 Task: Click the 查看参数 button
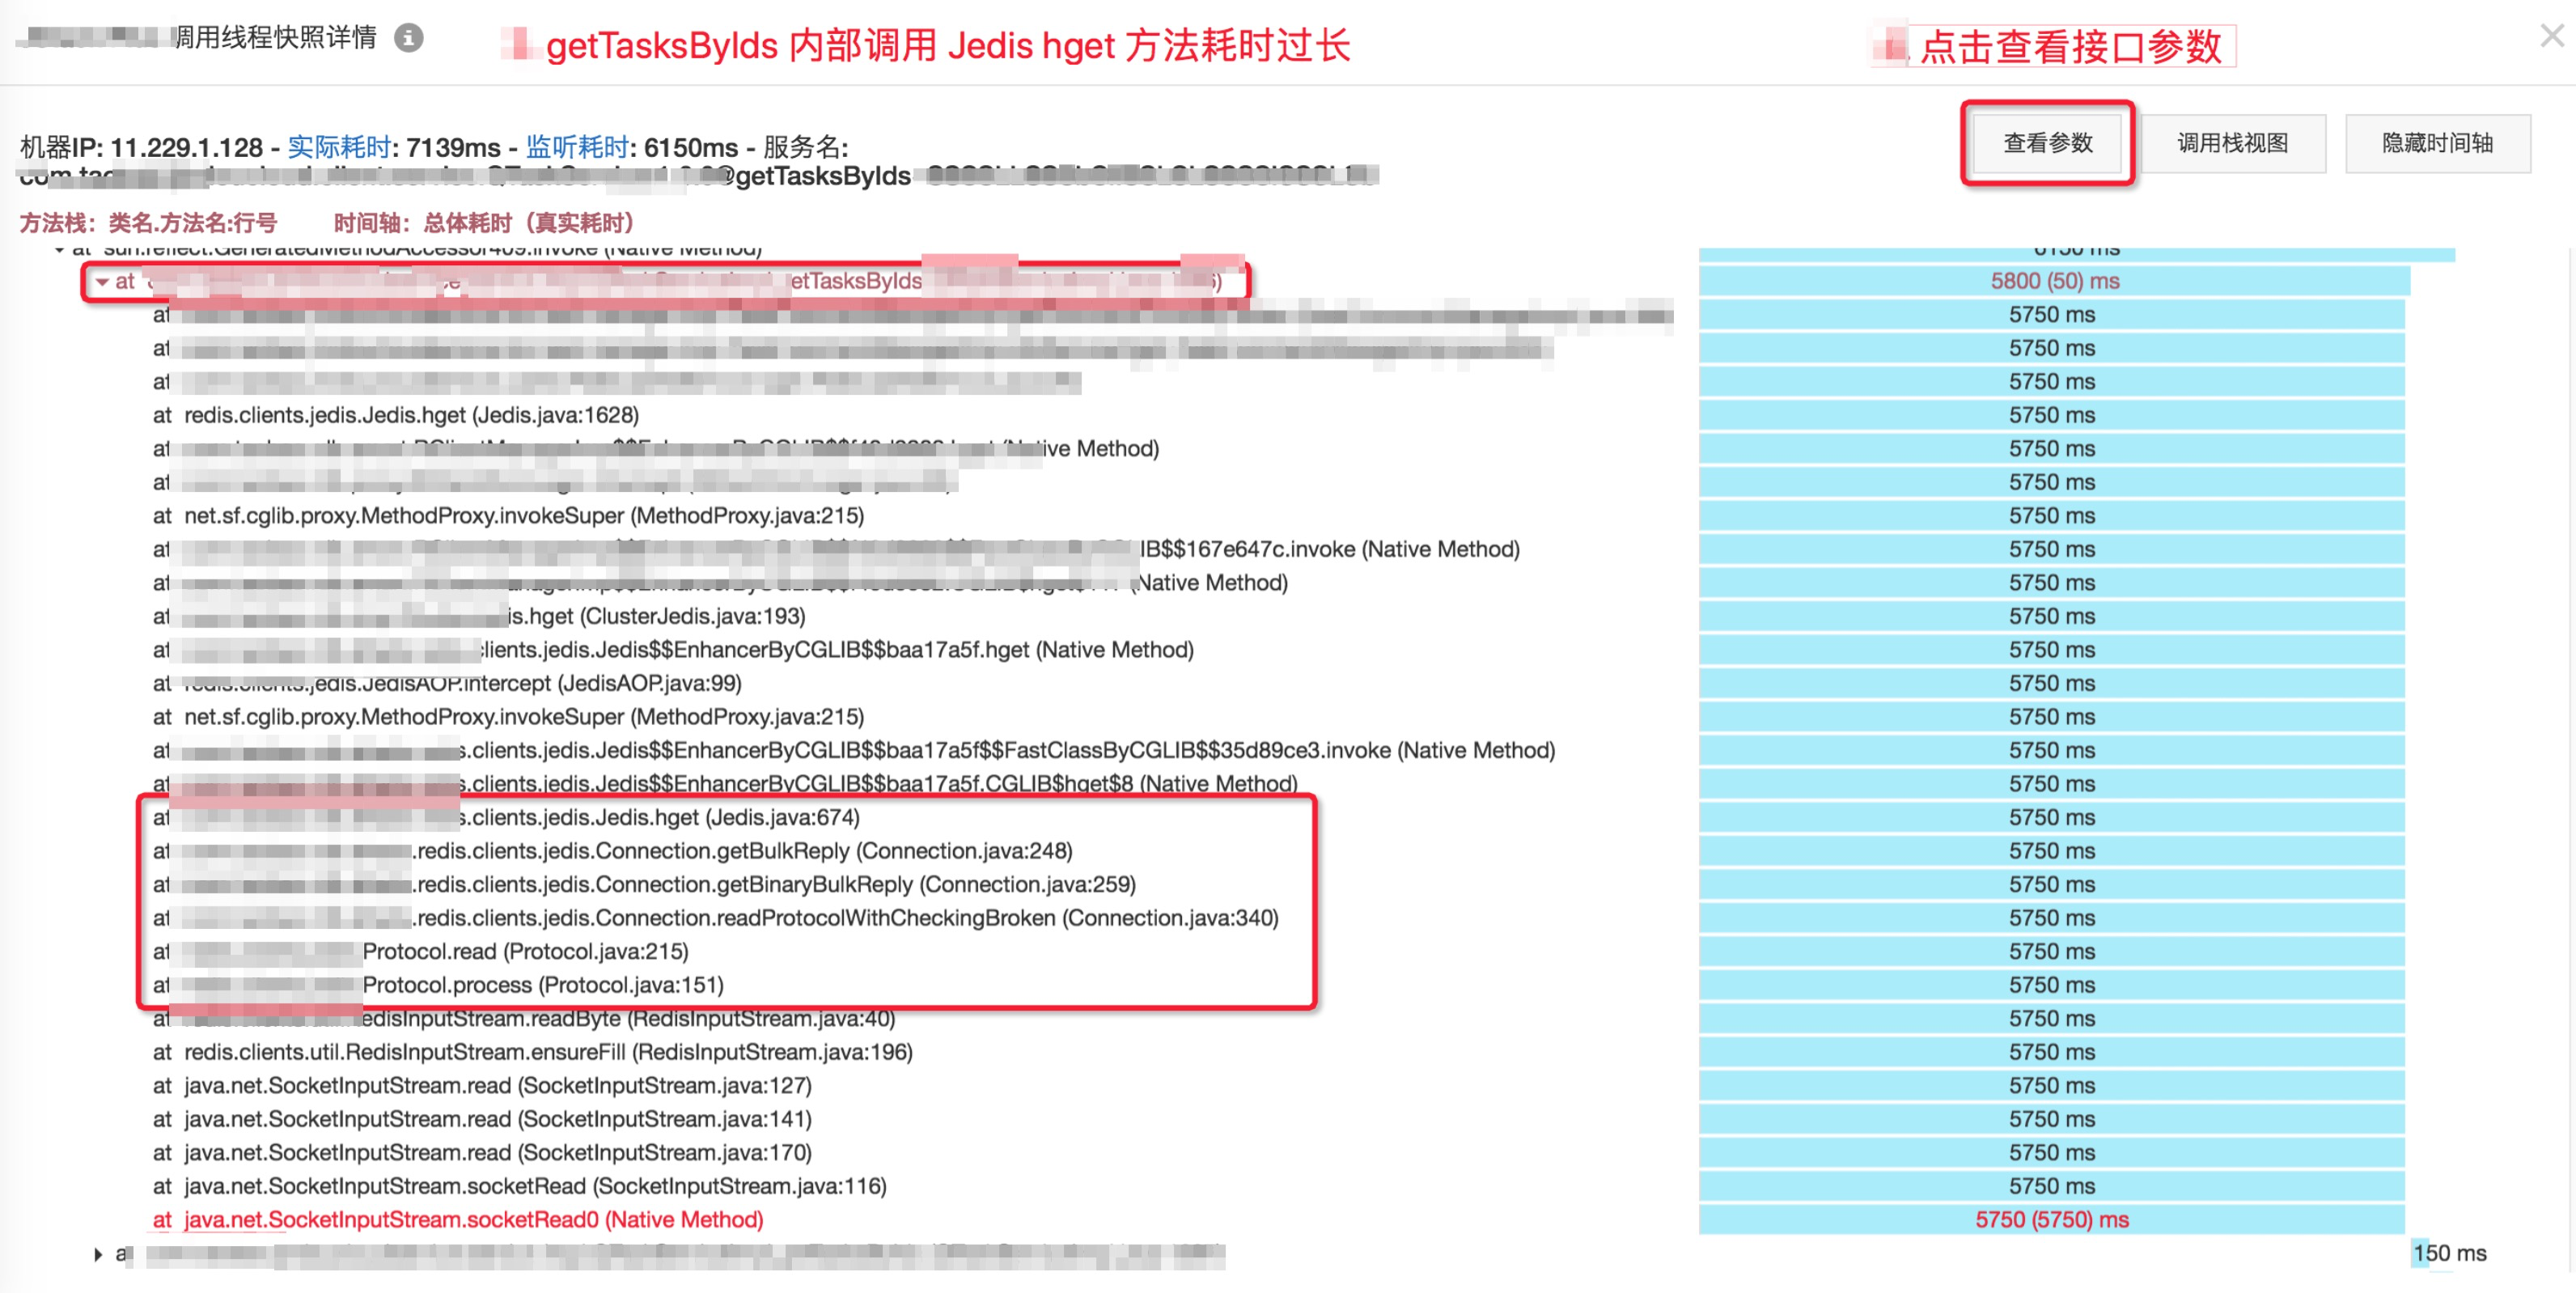(x=2048, y=143)
